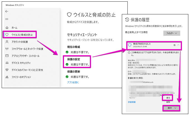The height and width of the screenshot is (116, 190).
Task: Open the 操作 actions dropdown
Action: [x=171, y=108]
